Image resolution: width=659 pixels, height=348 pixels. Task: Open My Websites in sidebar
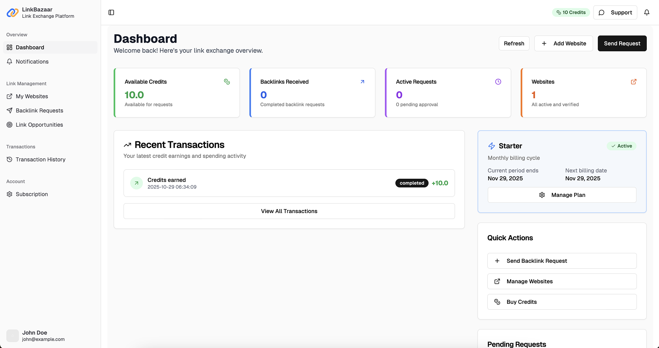point(51,96)
